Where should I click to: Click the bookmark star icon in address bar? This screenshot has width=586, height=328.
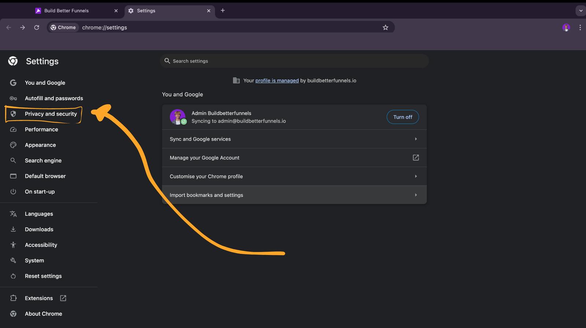click(x=385, y=27)
